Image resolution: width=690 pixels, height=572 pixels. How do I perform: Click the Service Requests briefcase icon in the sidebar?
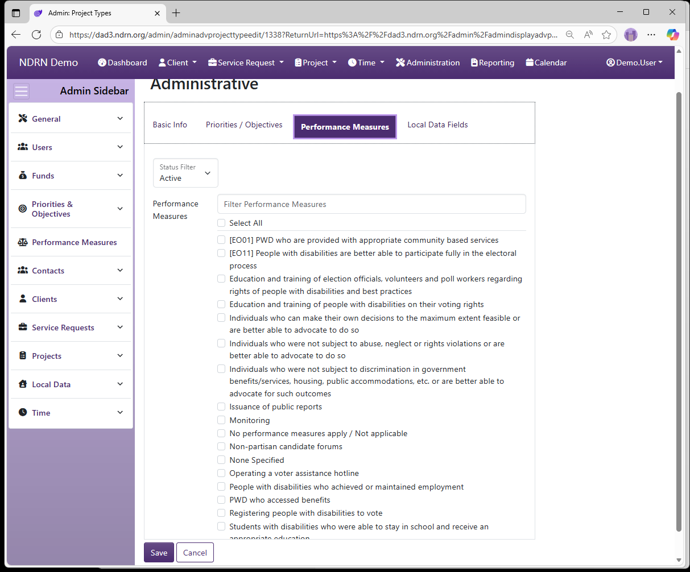pyautogui.click(x=23, y=327)
